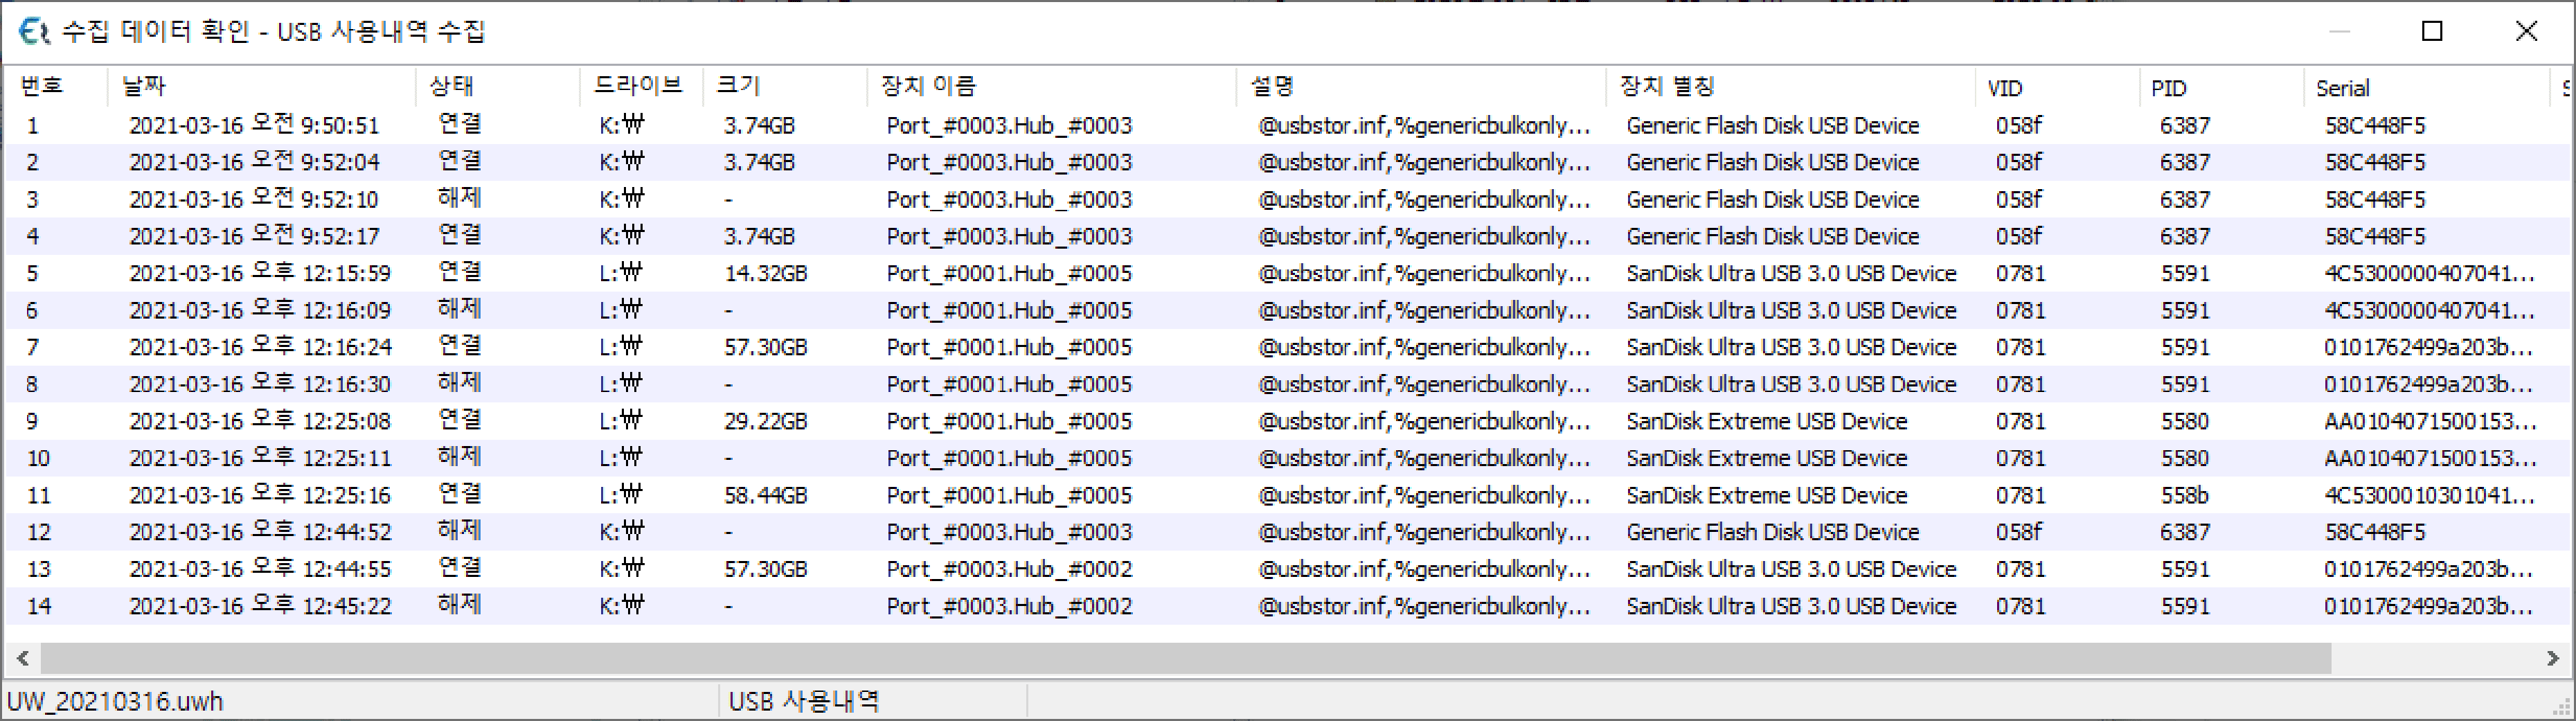This screenshot has height=721, width=2576.
Task: Sort by 장치 이름 column header
Action: pos(1052,86)
